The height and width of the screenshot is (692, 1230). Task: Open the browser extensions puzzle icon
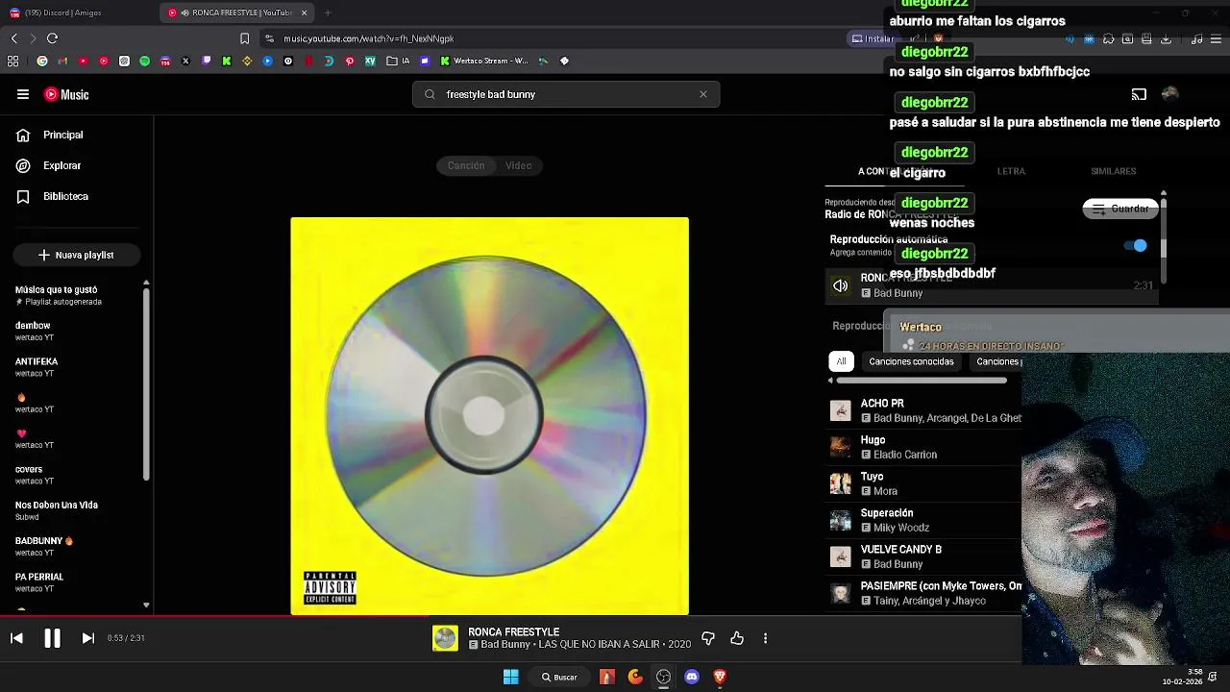click(1108, 38)
